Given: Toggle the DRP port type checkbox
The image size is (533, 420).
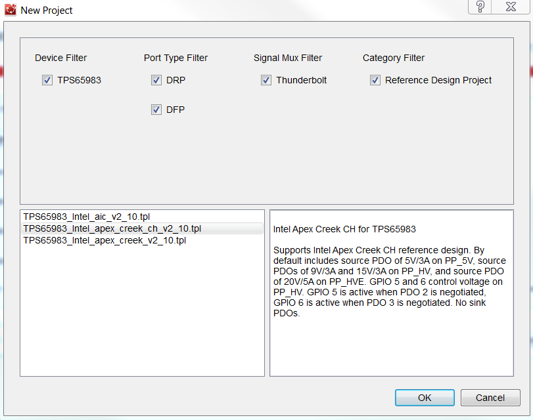Looking at the screenshot, I should pos(156,81).
